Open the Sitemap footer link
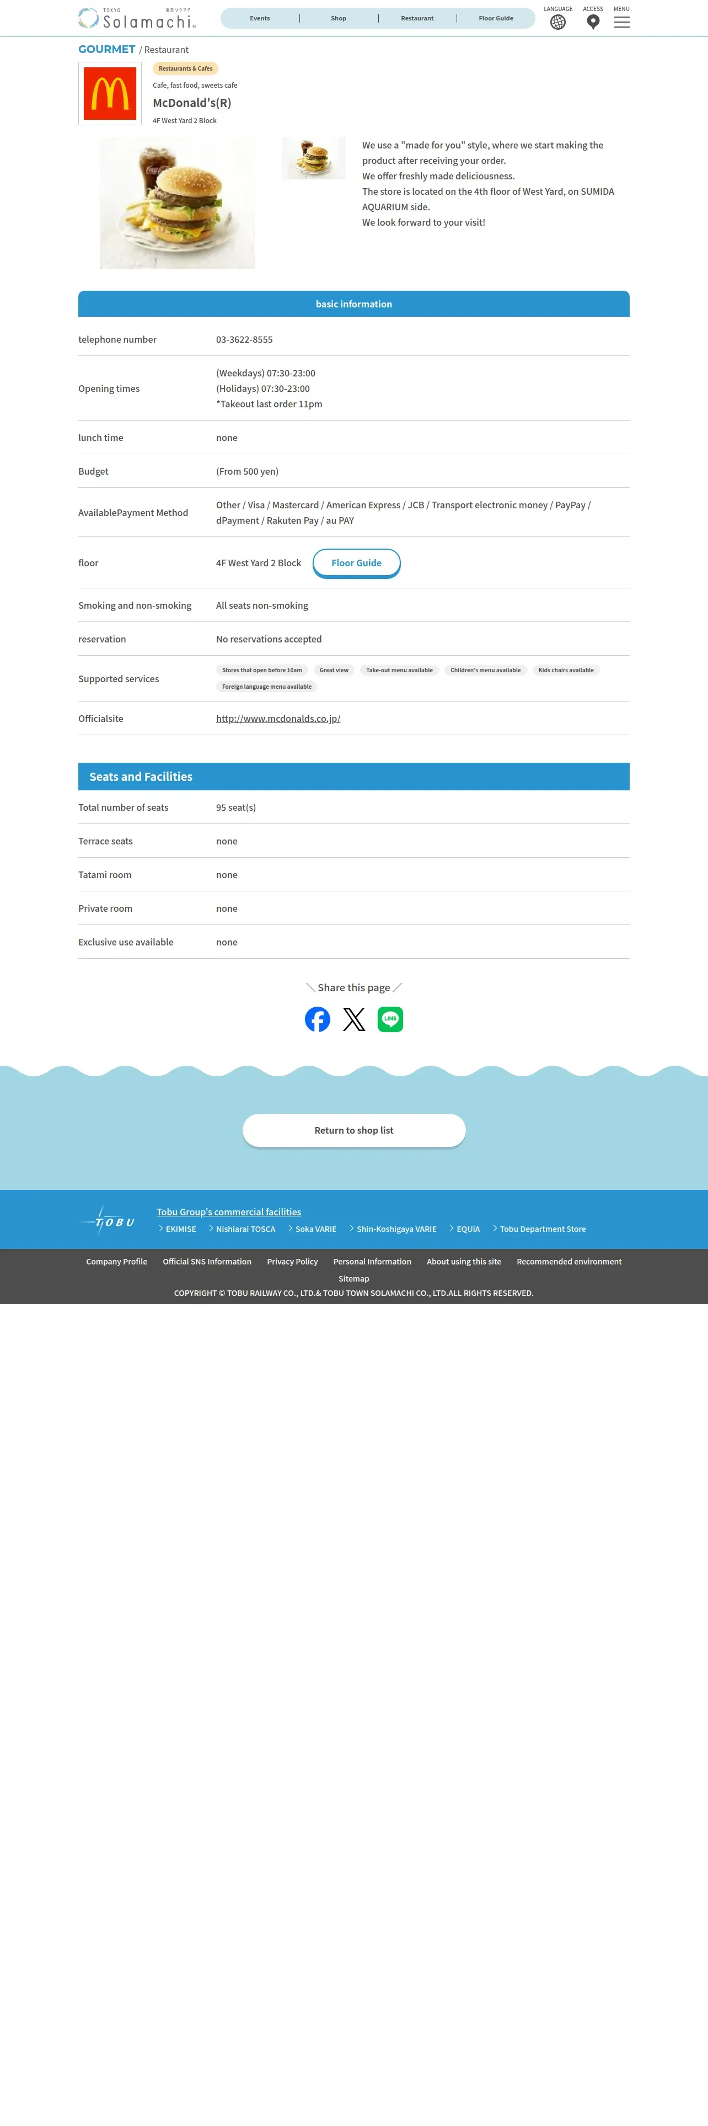This screenshot has width=708, height=2126. [x=353, y=1279]
